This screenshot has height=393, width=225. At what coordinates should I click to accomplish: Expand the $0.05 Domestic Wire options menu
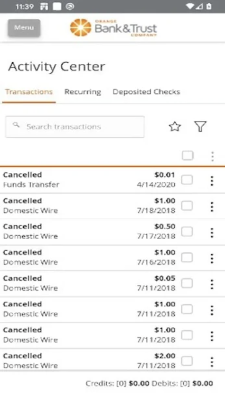(212, 284)
